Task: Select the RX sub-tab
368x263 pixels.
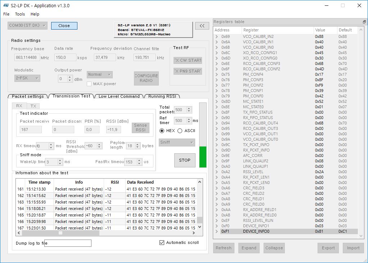Action: click(19, 106)
